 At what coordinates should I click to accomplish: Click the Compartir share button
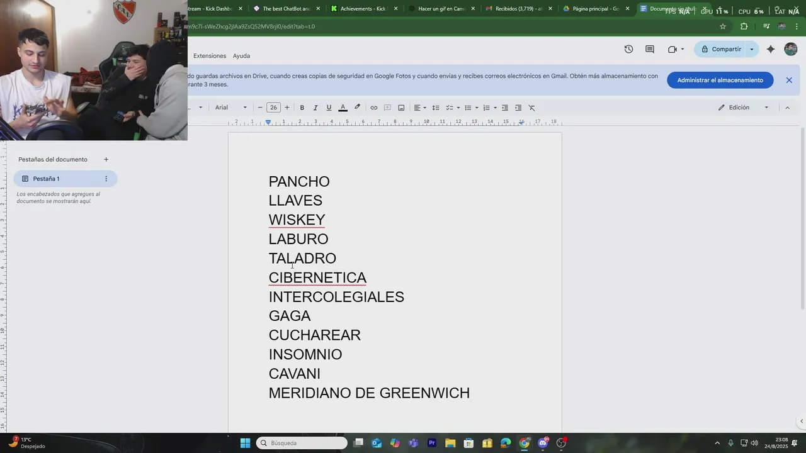(x=721, y=49)
